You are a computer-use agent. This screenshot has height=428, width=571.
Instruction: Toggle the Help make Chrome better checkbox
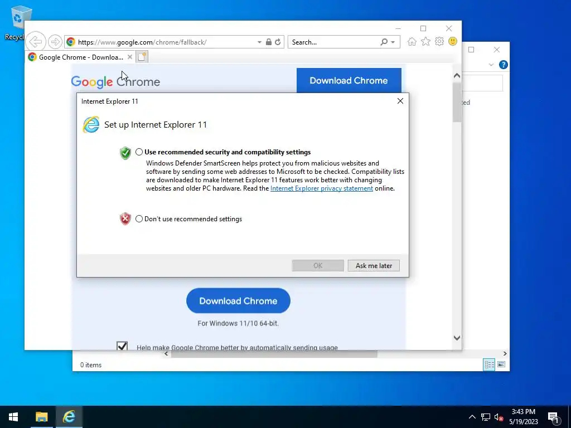(122, 346)
